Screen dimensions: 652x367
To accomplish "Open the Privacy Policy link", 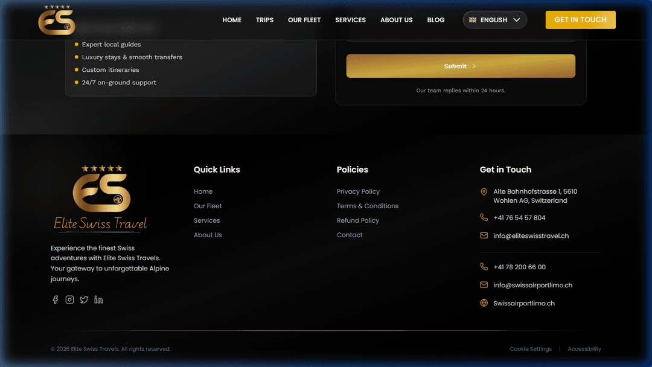I will (x=358, y=191).
